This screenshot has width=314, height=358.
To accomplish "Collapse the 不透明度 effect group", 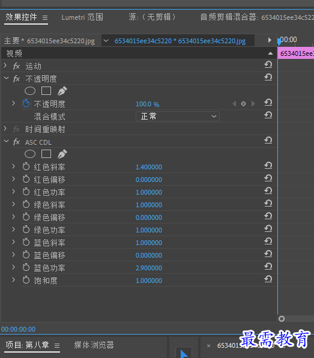I will click(6, 78).
